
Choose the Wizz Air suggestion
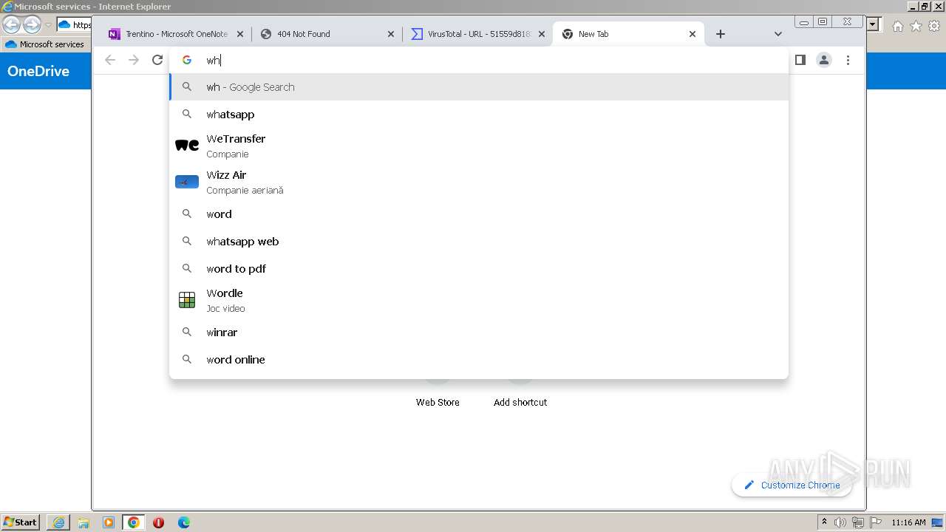coord(479,182)
